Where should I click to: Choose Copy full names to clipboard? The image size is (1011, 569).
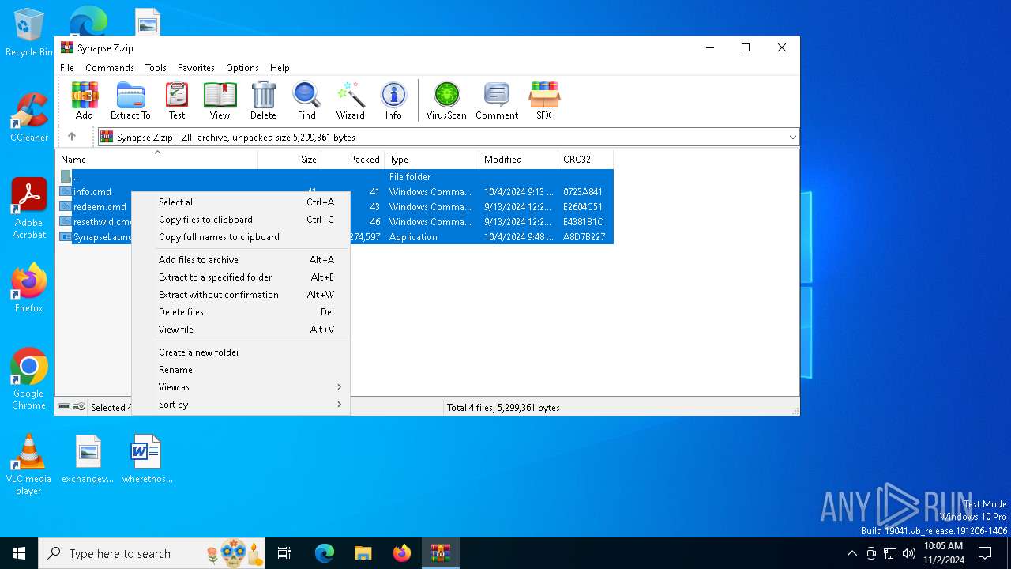tap(240, 237)
